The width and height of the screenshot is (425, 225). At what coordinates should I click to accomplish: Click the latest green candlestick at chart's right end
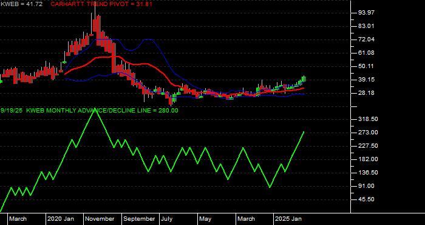(x=304, y=79)
